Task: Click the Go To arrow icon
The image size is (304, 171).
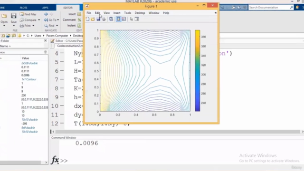Action: (x=46, y=20)
